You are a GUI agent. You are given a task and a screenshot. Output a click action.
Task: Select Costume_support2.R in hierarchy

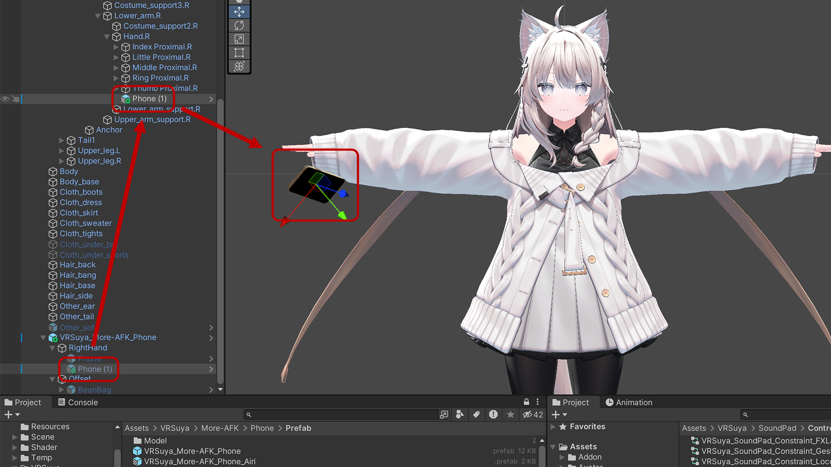coord(161,26)
